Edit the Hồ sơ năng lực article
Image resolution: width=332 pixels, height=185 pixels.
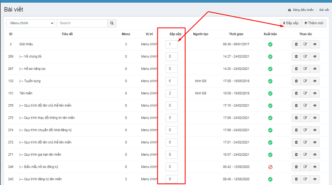(x=305, y=69)
